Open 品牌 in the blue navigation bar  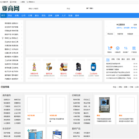[x=57, y=15]
